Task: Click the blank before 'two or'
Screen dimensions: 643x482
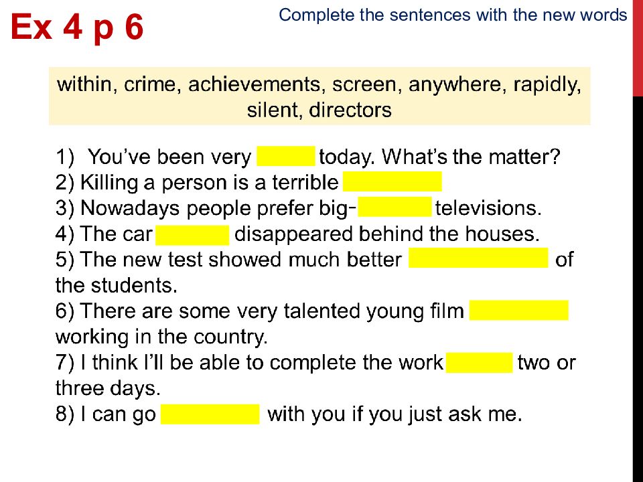Action: pyautogui.click(x=479, y=363)
